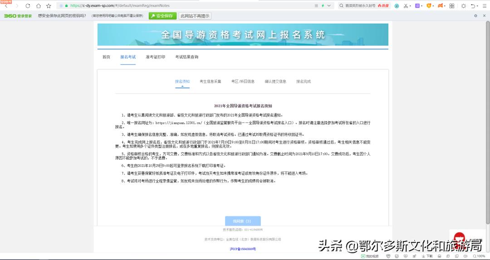Focus the browser search box
The width and height of the screenshot is (490, 260).
tap(364, 5)
